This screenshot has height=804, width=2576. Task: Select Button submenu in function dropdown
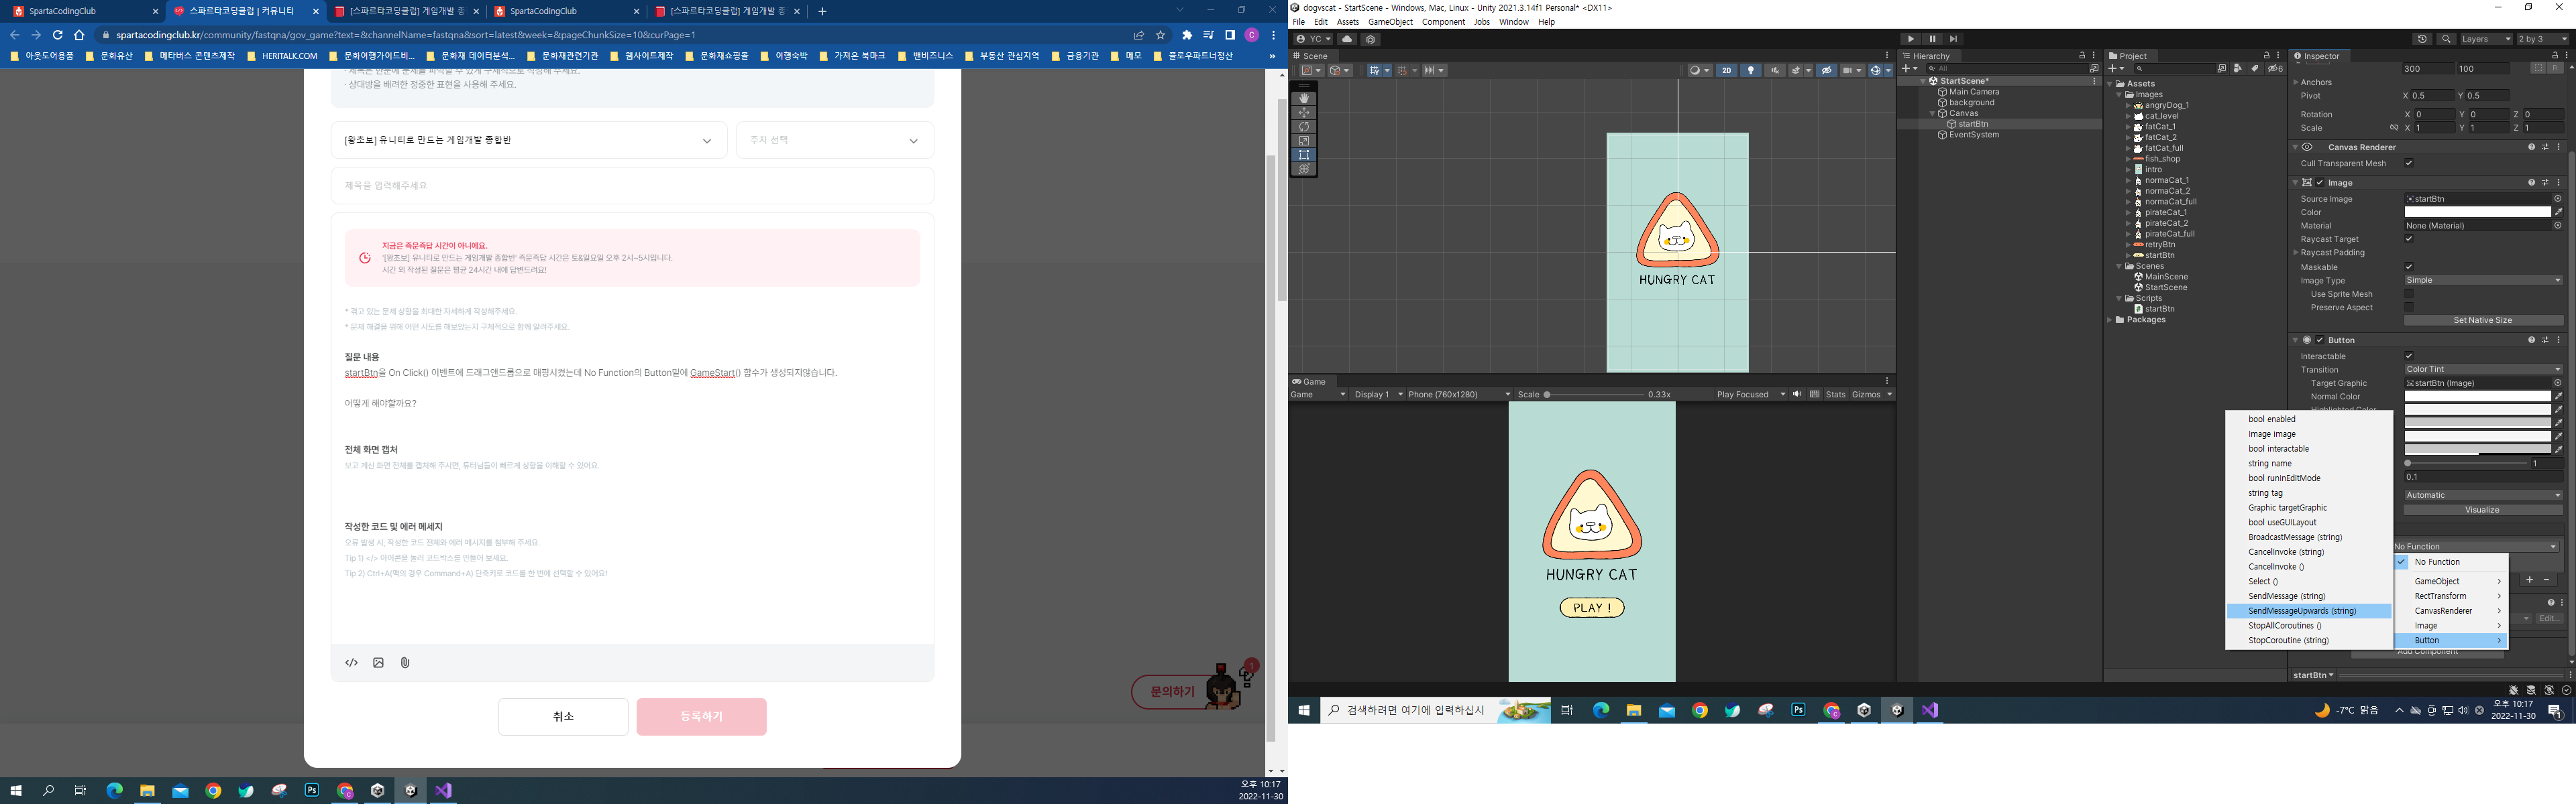tap(2451, 641)
